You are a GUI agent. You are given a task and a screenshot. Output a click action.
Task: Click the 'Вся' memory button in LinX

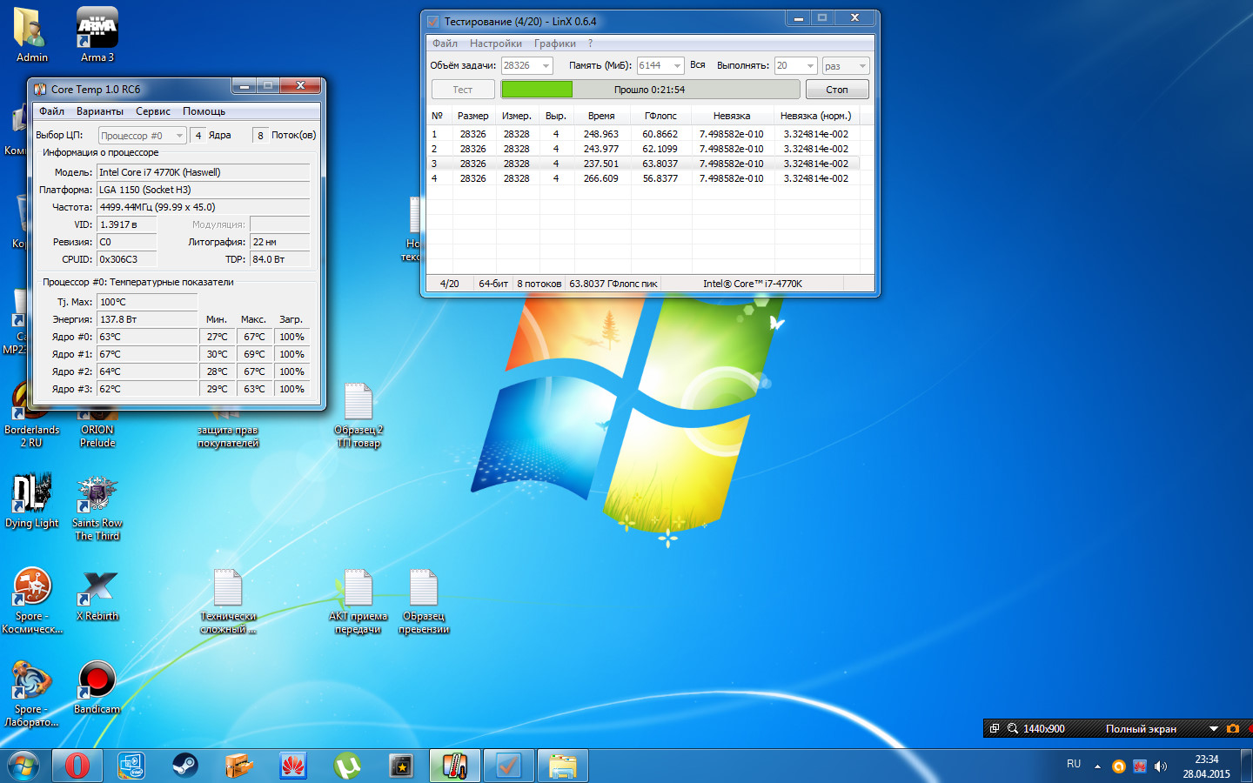698,65
